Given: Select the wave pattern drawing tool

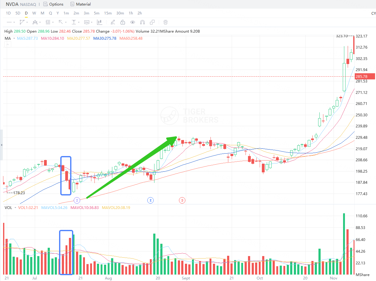Looking at the screenshot, I should point(35,22).
